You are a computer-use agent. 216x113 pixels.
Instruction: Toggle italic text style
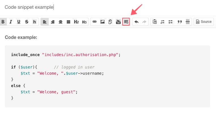point(11,22)
